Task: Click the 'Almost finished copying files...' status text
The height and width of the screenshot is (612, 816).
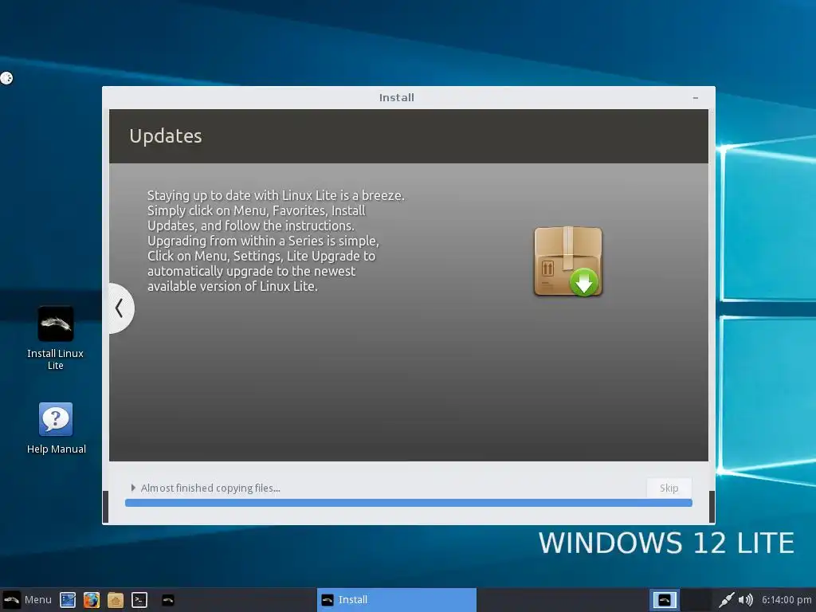Action: tap(210, 488)
